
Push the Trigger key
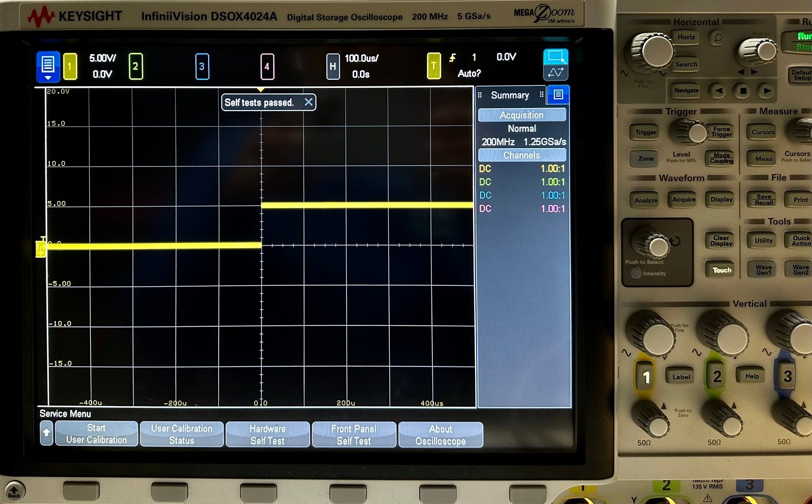pos(646,132)
